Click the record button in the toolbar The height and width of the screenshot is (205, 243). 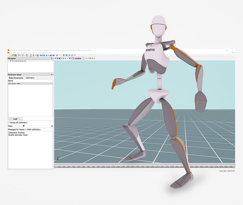[x=57, y=55]
